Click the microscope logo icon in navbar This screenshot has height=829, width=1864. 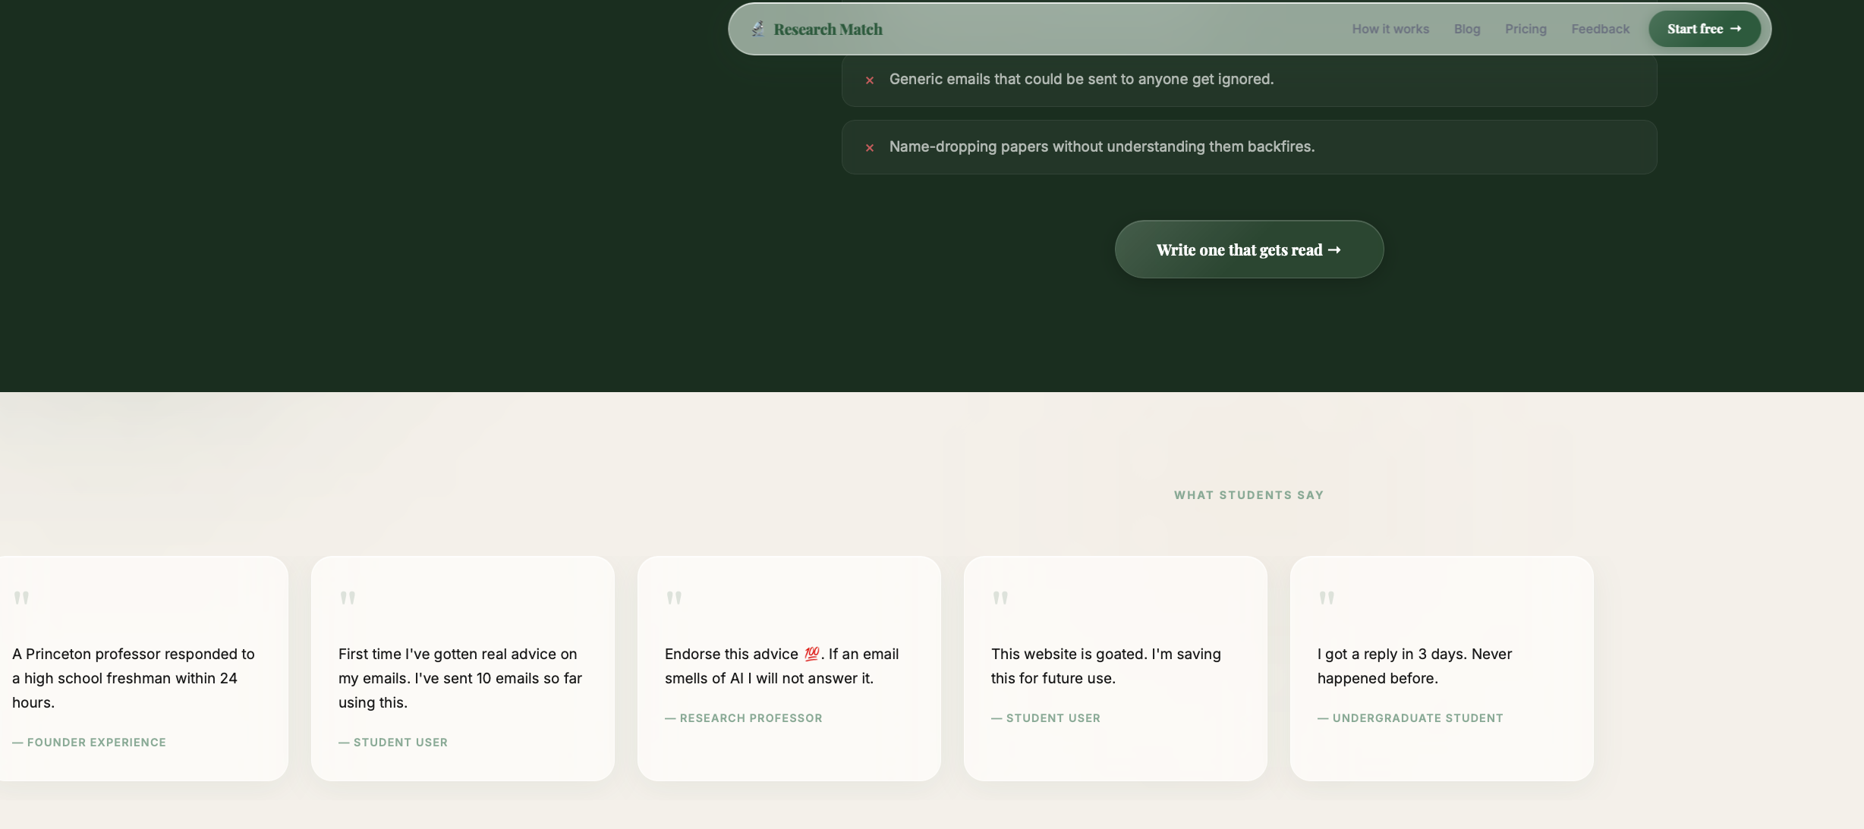pyautogui.click(x=757, y=29)
